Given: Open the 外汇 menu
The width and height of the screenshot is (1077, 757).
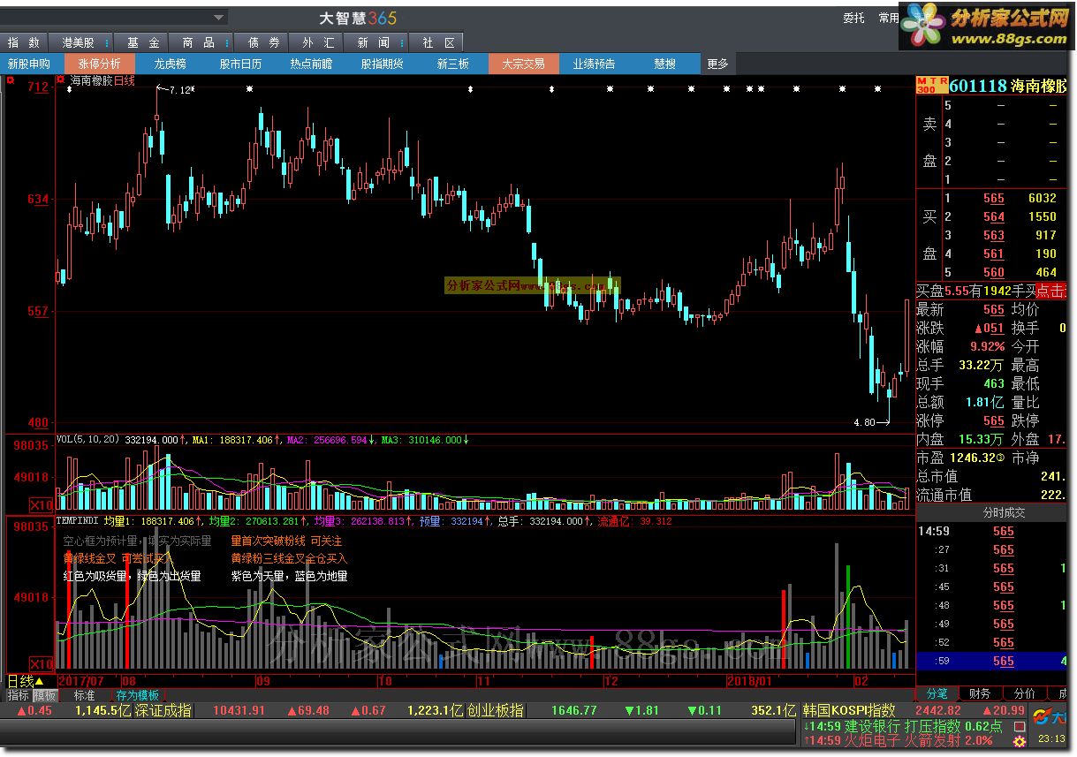Looking at the screenshot, I should 318,42.
